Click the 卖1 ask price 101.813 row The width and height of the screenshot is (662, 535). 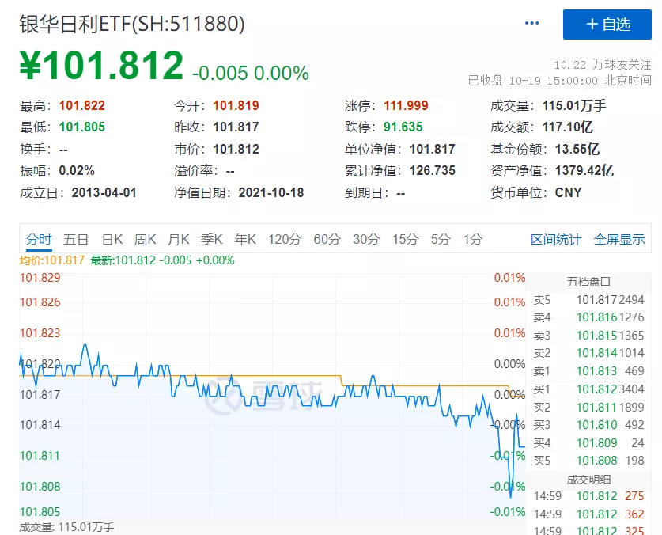coord(589,370)
